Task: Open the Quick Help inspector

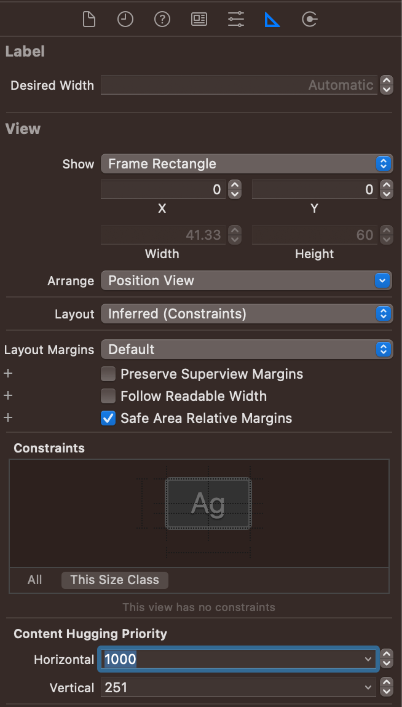Action: pos(162,20)
